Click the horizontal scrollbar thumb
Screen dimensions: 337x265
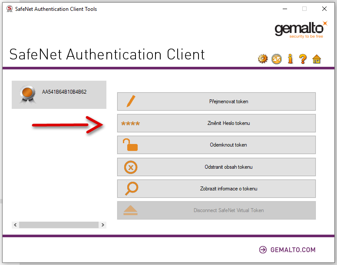point(59,225)
